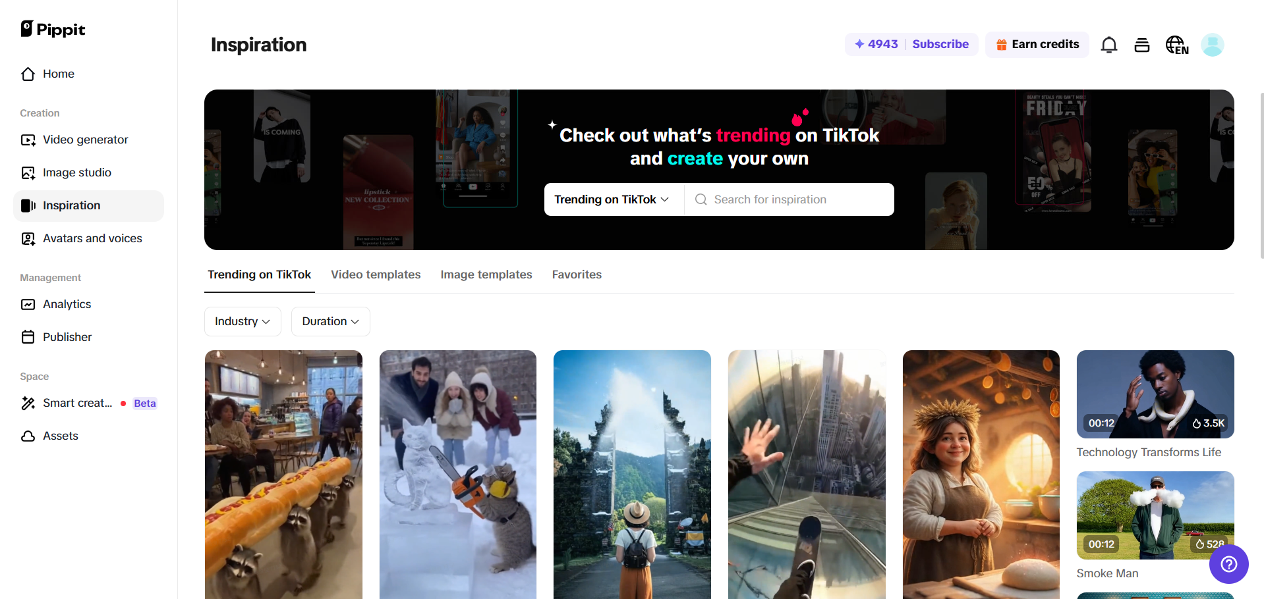Open the smiling baker woman video
The height and width of the screenshot is (599, 1264).
pos(981,475)
